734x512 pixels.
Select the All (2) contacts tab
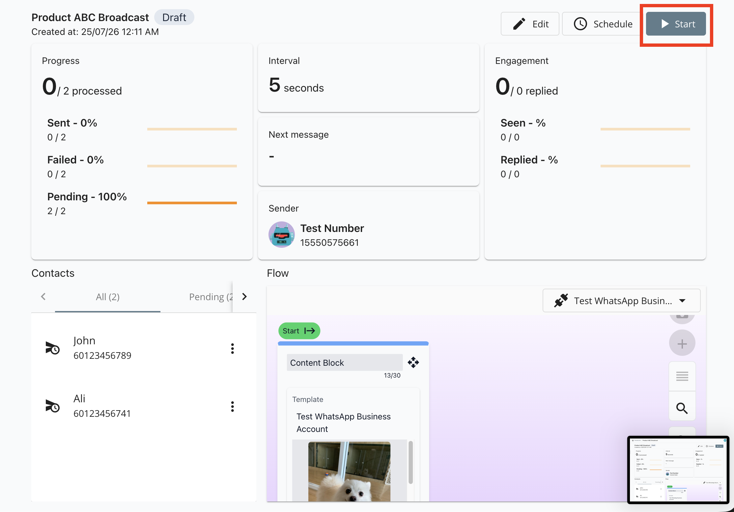108,297
